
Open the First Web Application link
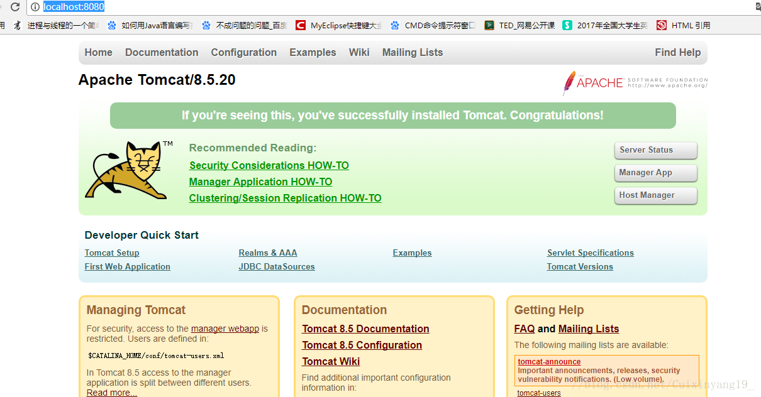coord(128,267)
